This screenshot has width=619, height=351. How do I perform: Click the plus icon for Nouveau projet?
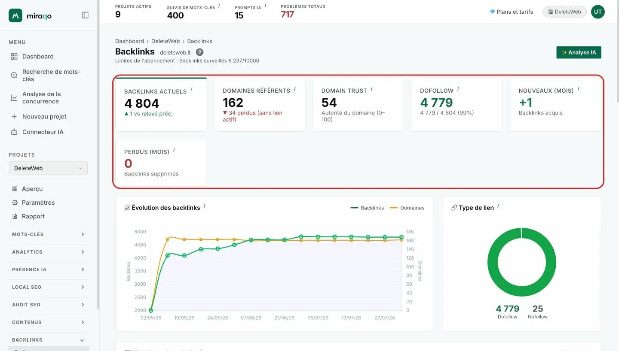(14, 117)
